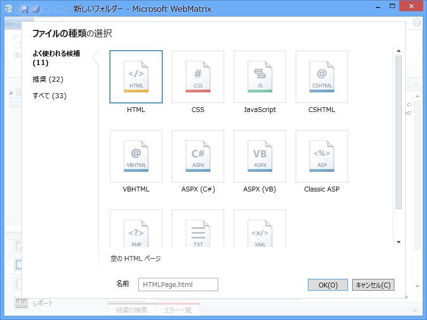Switch to the 推奨 (22) category
Image resolution: width=427 pixels, height=320 pixels.
click(48, 79)
